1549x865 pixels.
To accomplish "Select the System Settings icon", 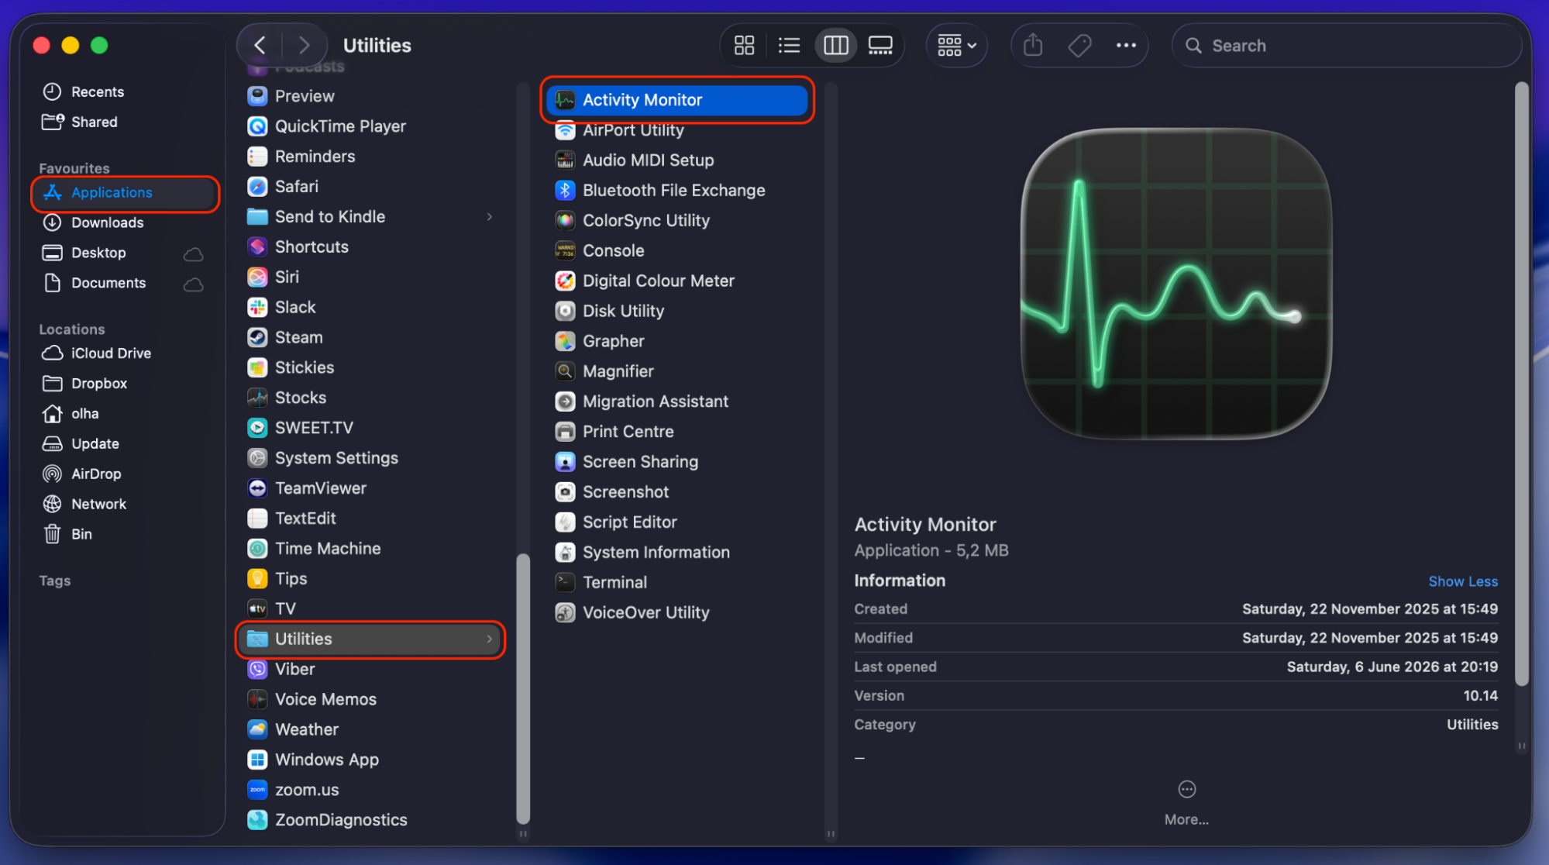I will point(257,458).
